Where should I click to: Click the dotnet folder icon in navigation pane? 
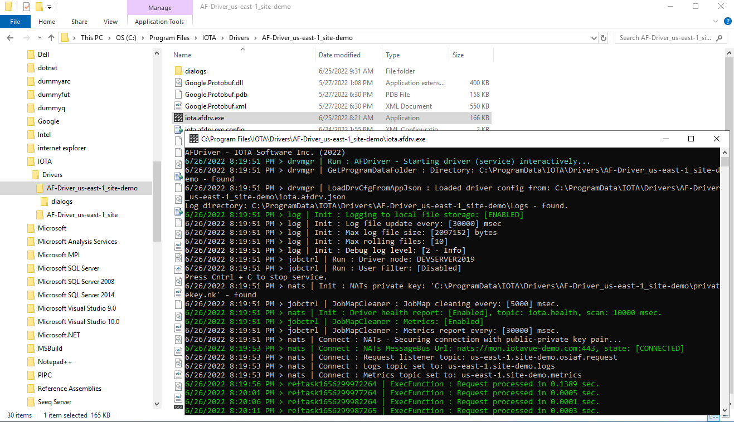31,68
